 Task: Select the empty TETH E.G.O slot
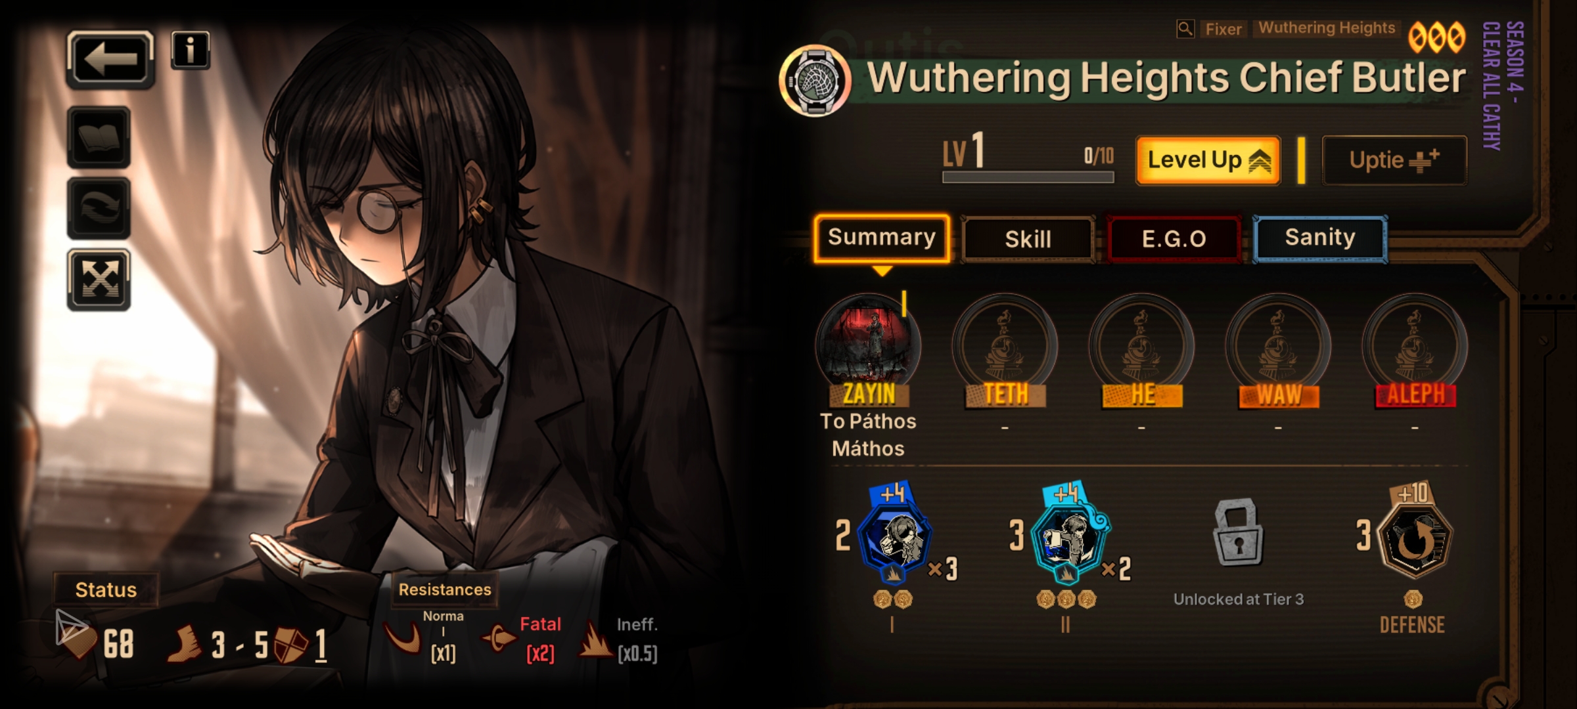click(x=1005, y=347)
